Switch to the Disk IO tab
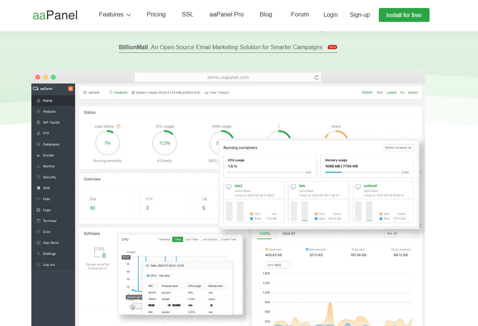 [x=289, y=233]
